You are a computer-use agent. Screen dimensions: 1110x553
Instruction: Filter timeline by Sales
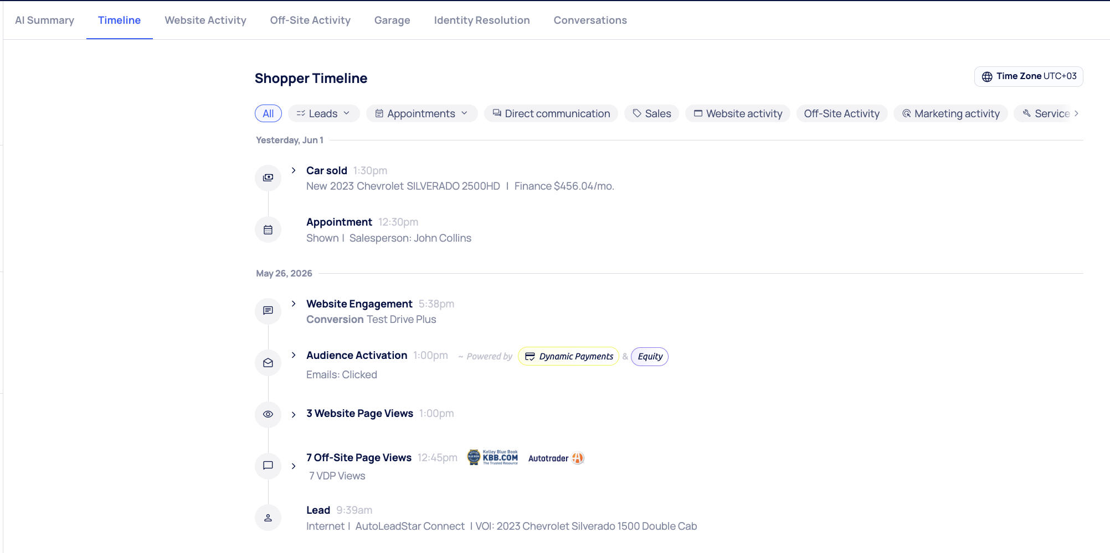[x=651, y=113]
